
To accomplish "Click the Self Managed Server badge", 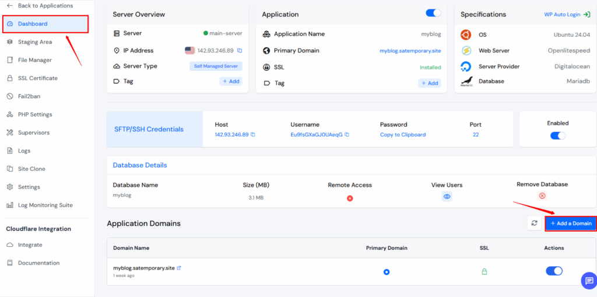I will click(216, 66).
